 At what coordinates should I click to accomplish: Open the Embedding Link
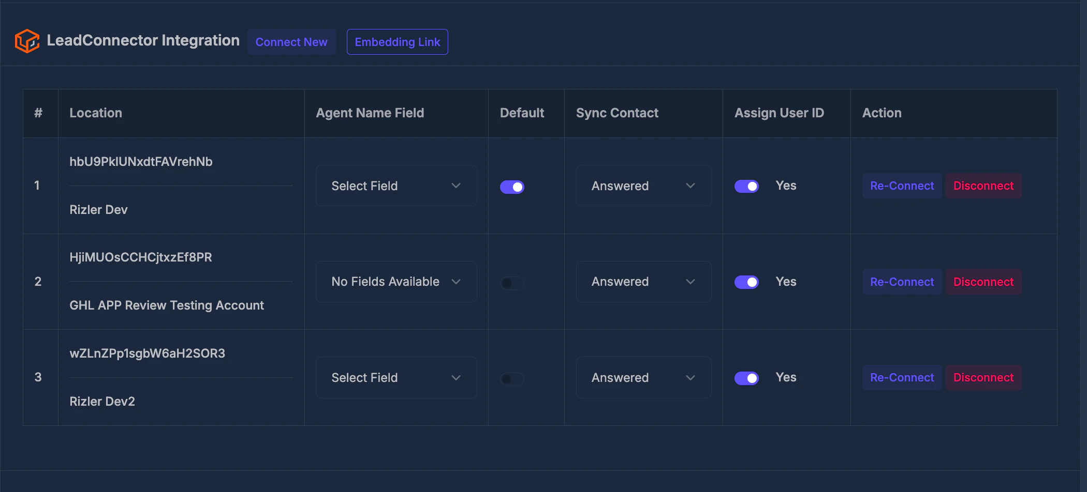pyautogui.click(x=397, y=42)
